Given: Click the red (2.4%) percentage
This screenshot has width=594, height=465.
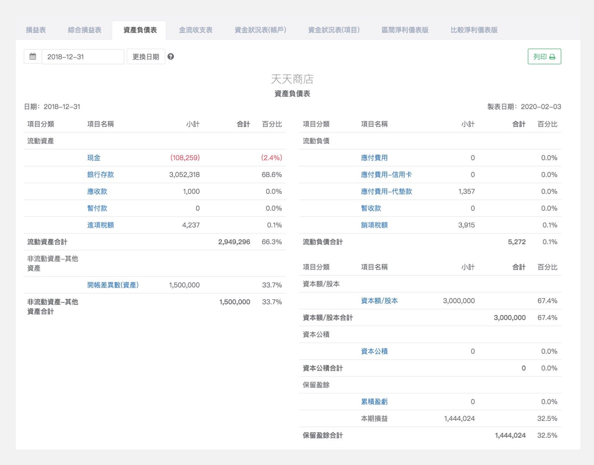Looking at the screenshot, I should pos(271,158).
